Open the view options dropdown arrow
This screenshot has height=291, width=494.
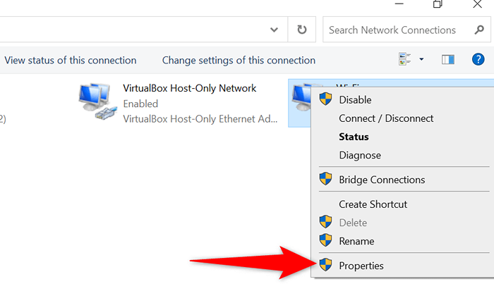[421, 59]
